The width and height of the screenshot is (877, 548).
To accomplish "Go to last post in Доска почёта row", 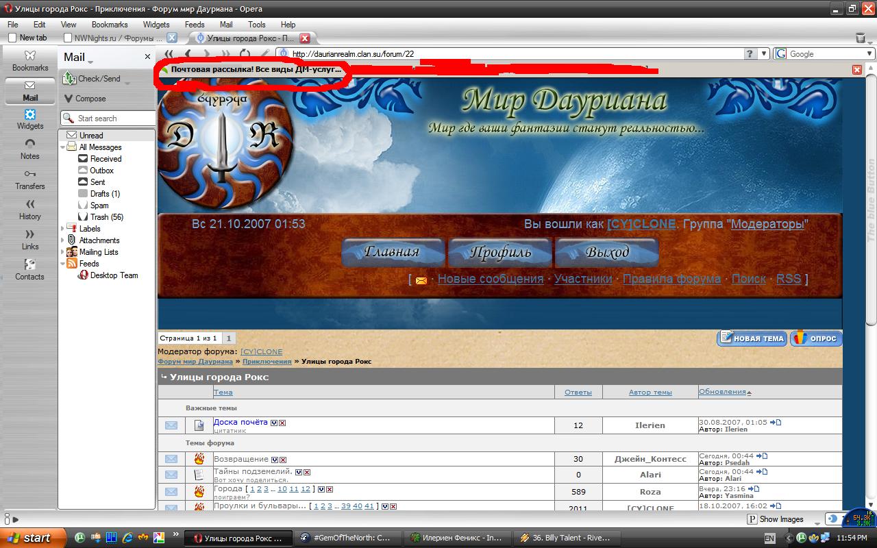I will pos(775,422).
